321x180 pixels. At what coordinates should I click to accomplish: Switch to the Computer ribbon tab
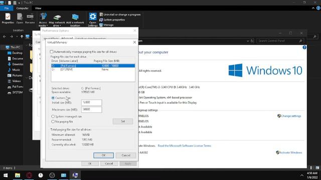point(22,8)
